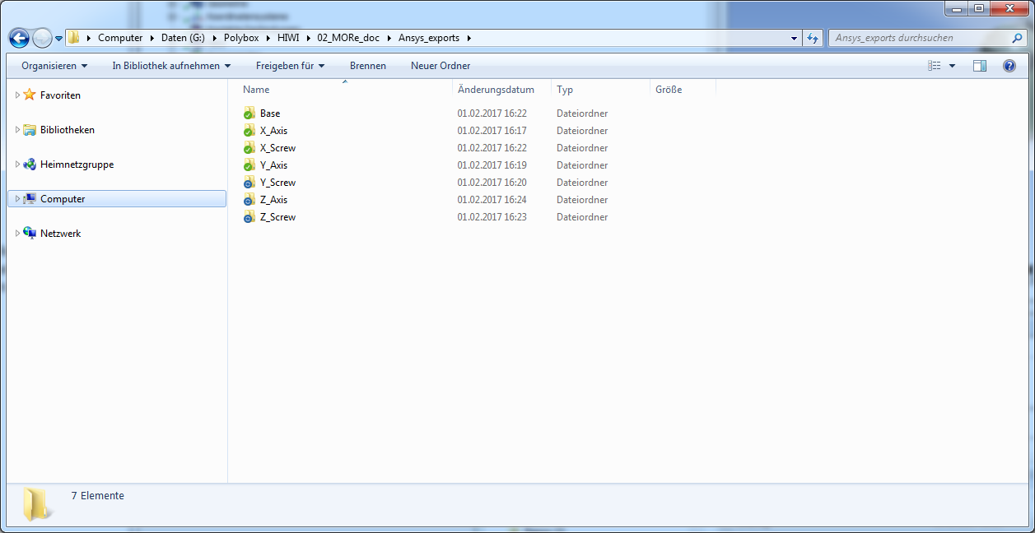The image size is (1035, 533).
Task: Click the Forward navigation arrow button
Action: [42, 38]
